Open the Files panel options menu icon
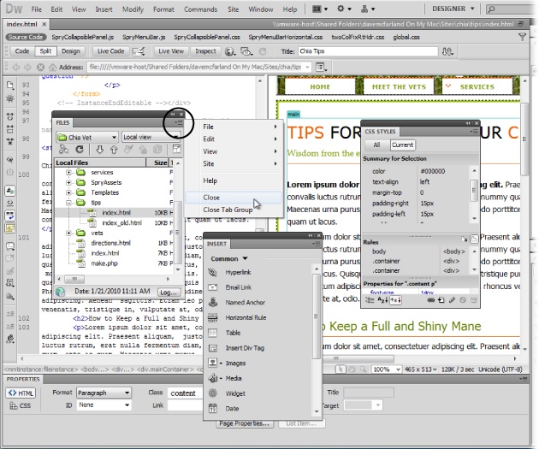Screen dimensions: 539x449 tap(179, 122)
